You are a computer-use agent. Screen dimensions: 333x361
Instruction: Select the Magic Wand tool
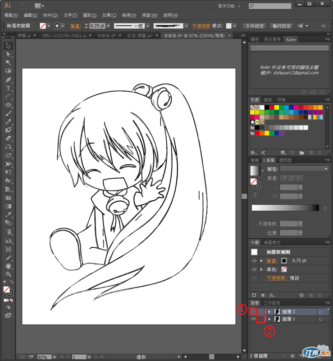pos(8,62)
